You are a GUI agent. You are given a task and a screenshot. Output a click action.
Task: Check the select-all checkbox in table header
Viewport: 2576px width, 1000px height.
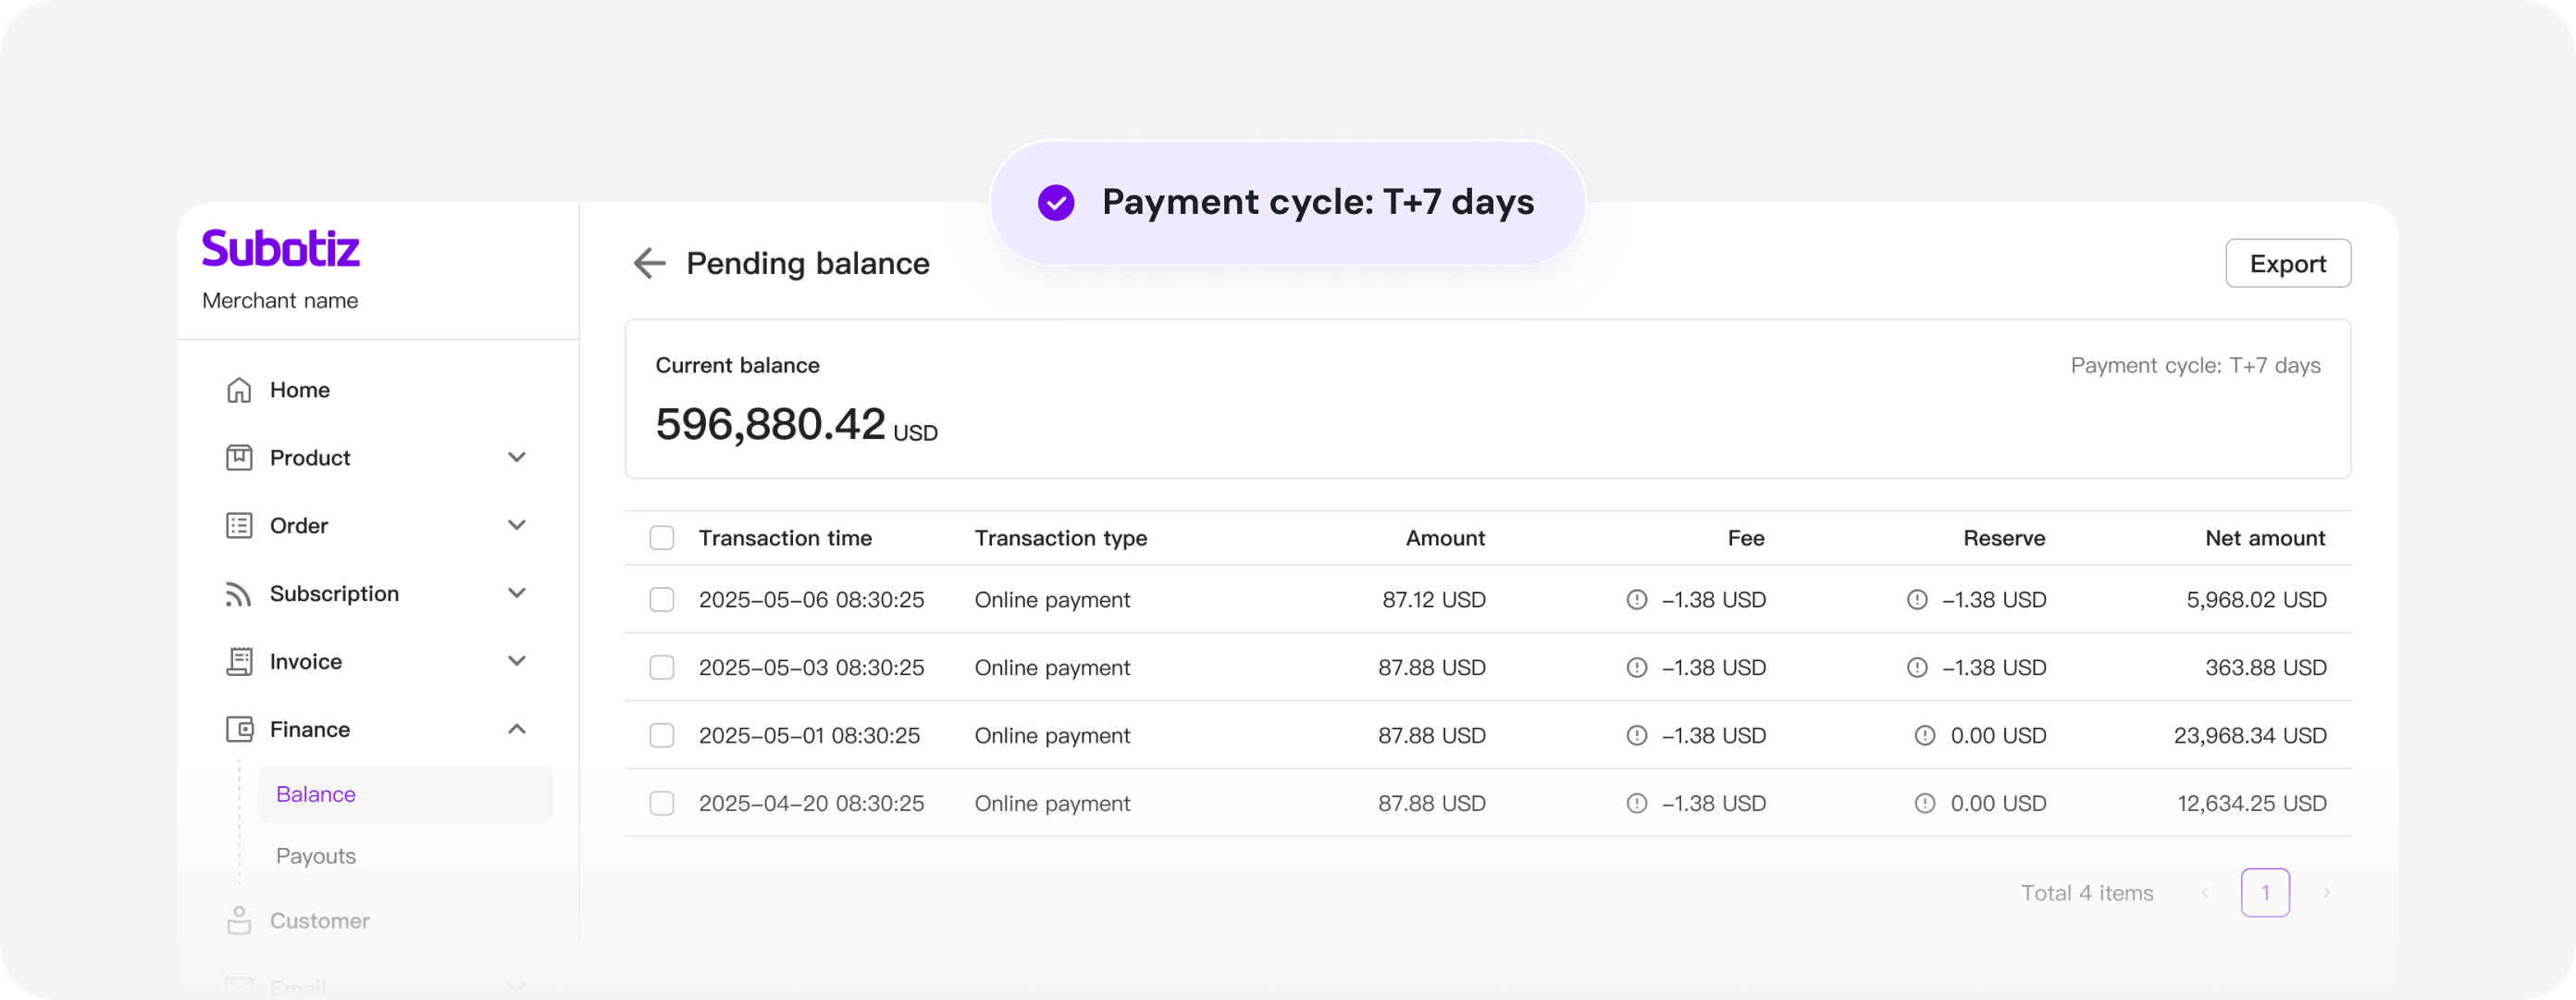coord(662,538)
